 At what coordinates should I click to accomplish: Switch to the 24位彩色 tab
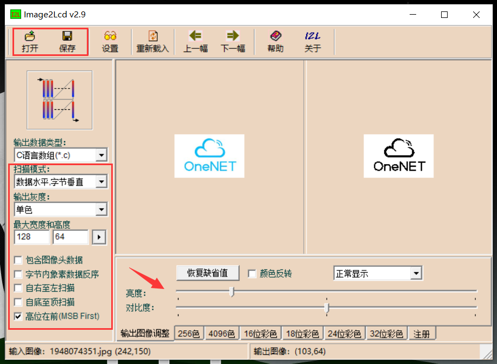345,332
